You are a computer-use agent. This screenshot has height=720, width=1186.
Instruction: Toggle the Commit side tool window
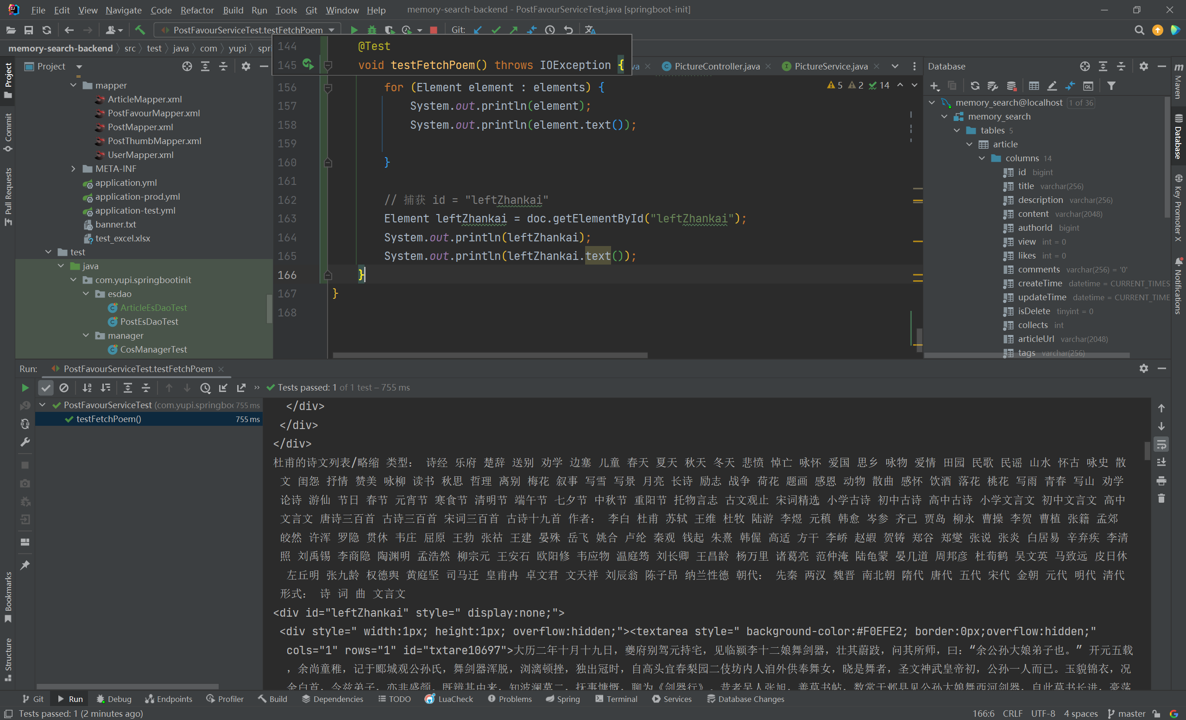pos(8,133)
